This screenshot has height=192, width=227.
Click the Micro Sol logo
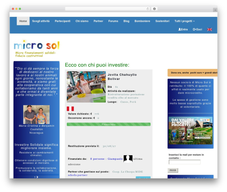pos(37,48)
